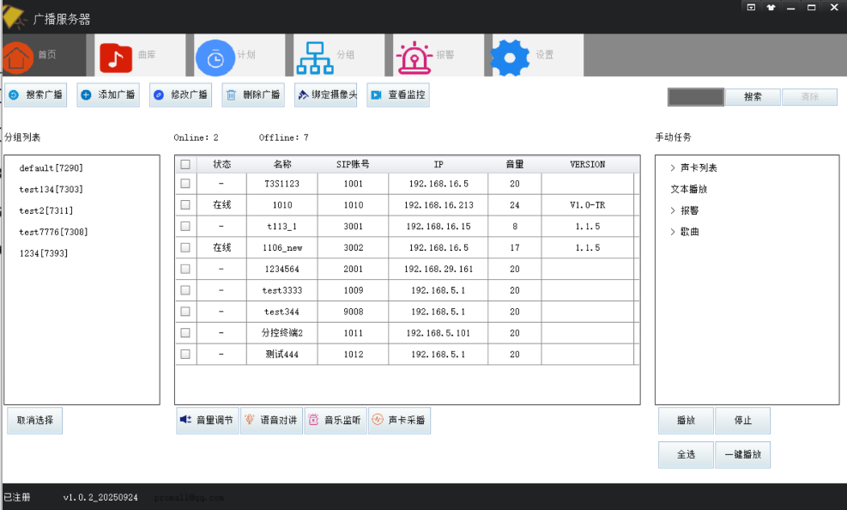Image resolution: width=847 pixels, height=510 pixels.
Task: Click the 删除广播 (delete broadcast) icon
Action: coord(252,94)
